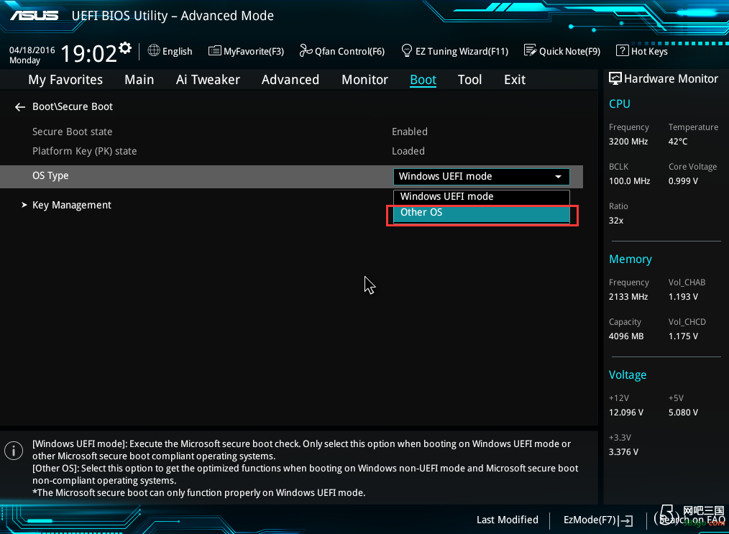Click the 32x ratio value
Image resolution: width=729 pixels, height=534 pixels.
(x=616, y=221)
